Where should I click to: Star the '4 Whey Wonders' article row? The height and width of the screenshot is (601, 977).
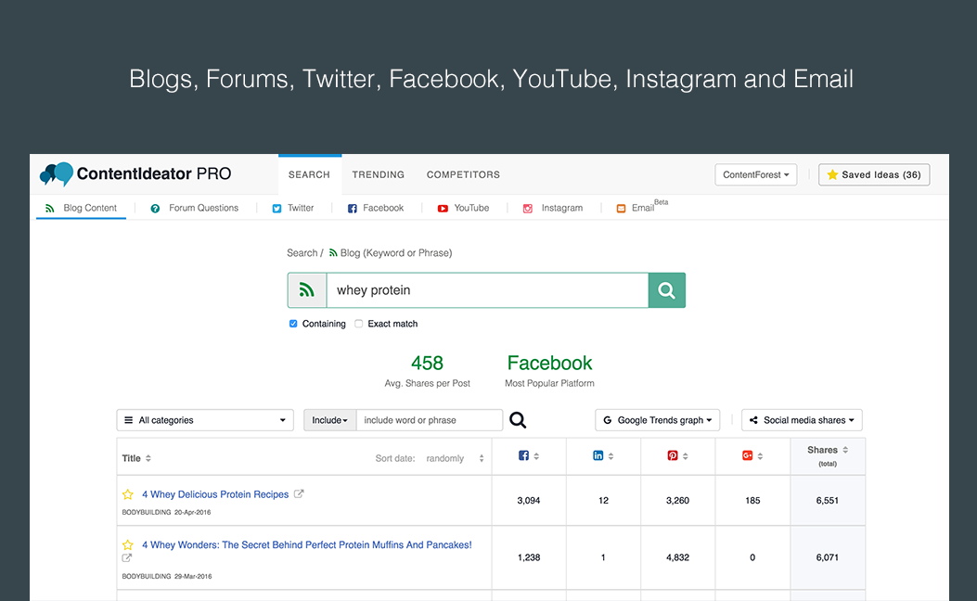[128, 545]
